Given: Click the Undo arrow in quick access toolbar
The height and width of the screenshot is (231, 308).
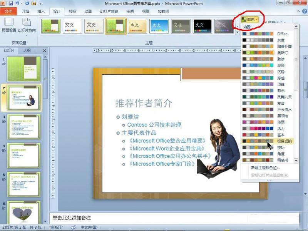Looking at the screenshot, I should [17, 3].
